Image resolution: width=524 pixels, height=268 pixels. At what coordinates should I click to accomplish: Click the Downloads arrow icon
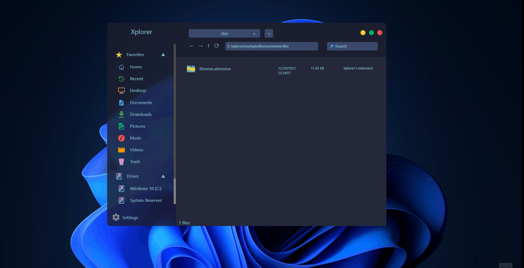pyautogui.click(x=121, y=115)
